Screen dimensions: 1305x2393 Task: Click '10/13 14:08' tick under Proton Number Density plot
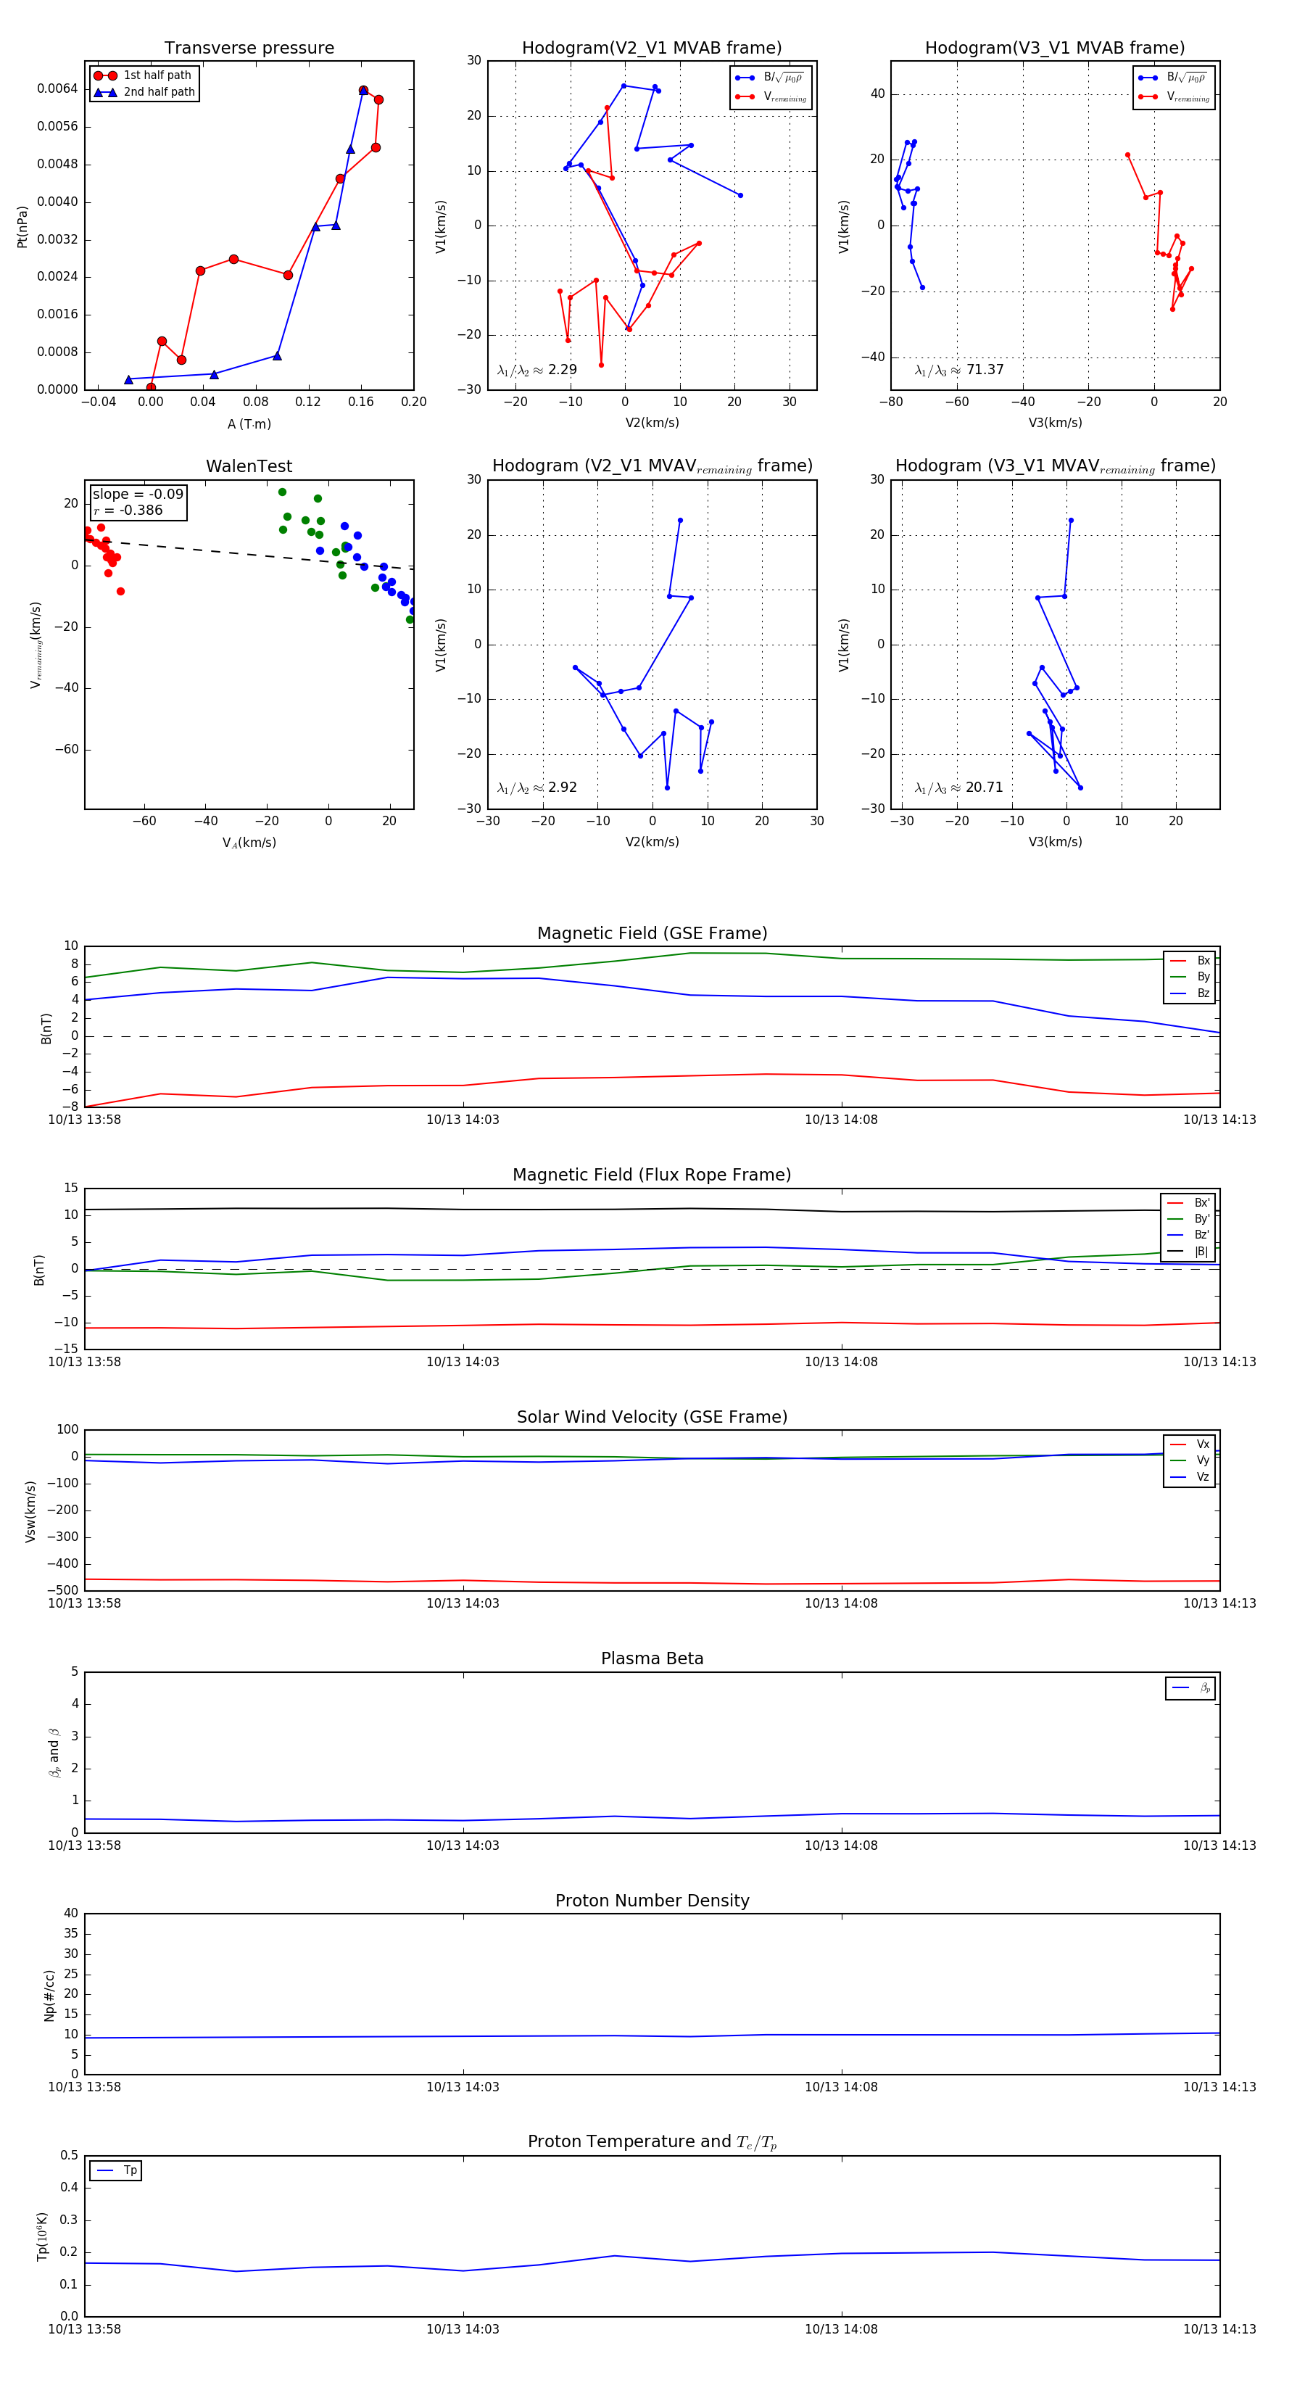point(840,2088)
